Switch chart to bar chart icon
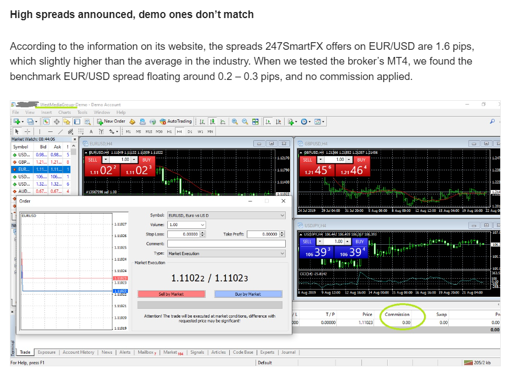This screenshot has height=386, width=515. [x=202, y=122]
